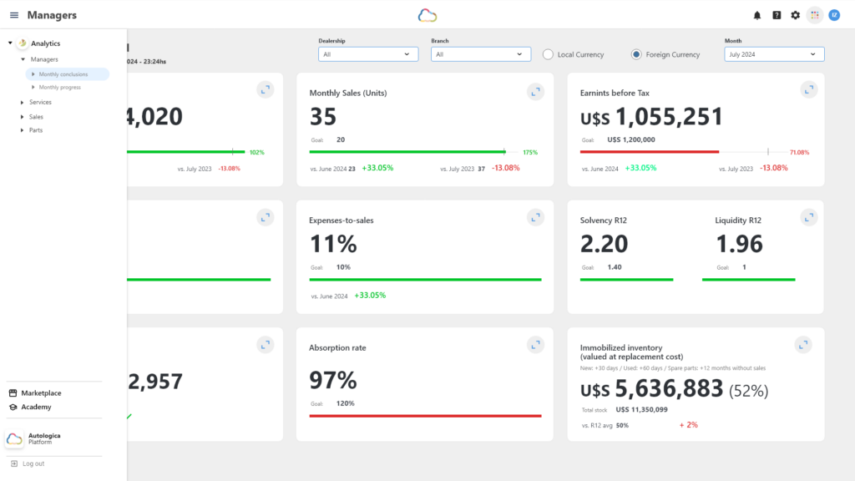This screenshot has width=855, height=481.
Task: Select the Foreign Currency radio button
Action: point(636,54)
